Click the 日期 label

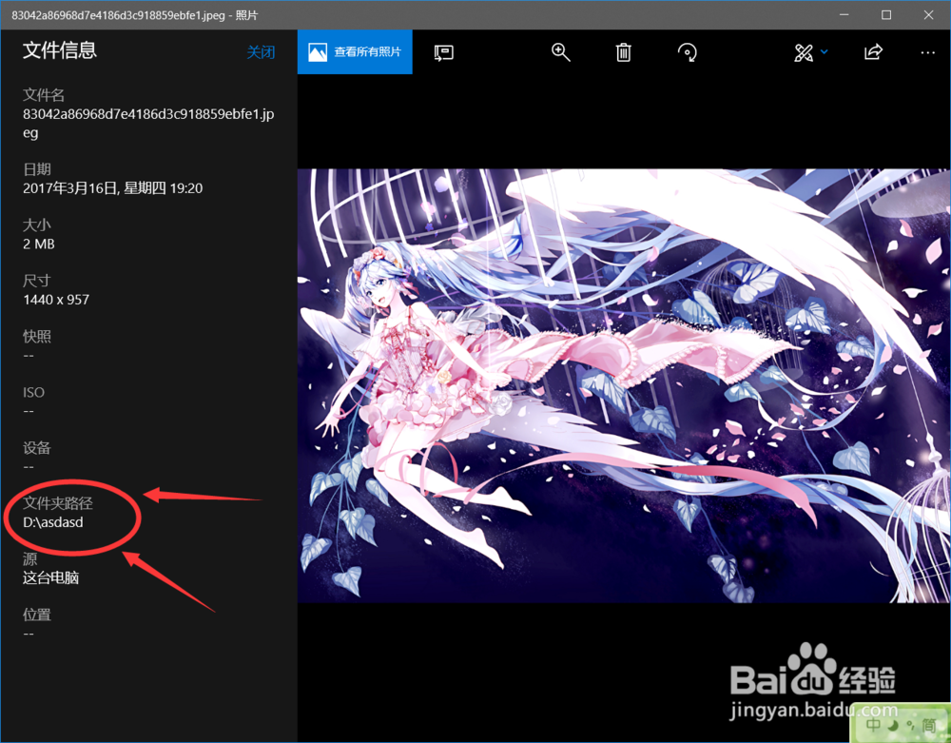[36, 169]
